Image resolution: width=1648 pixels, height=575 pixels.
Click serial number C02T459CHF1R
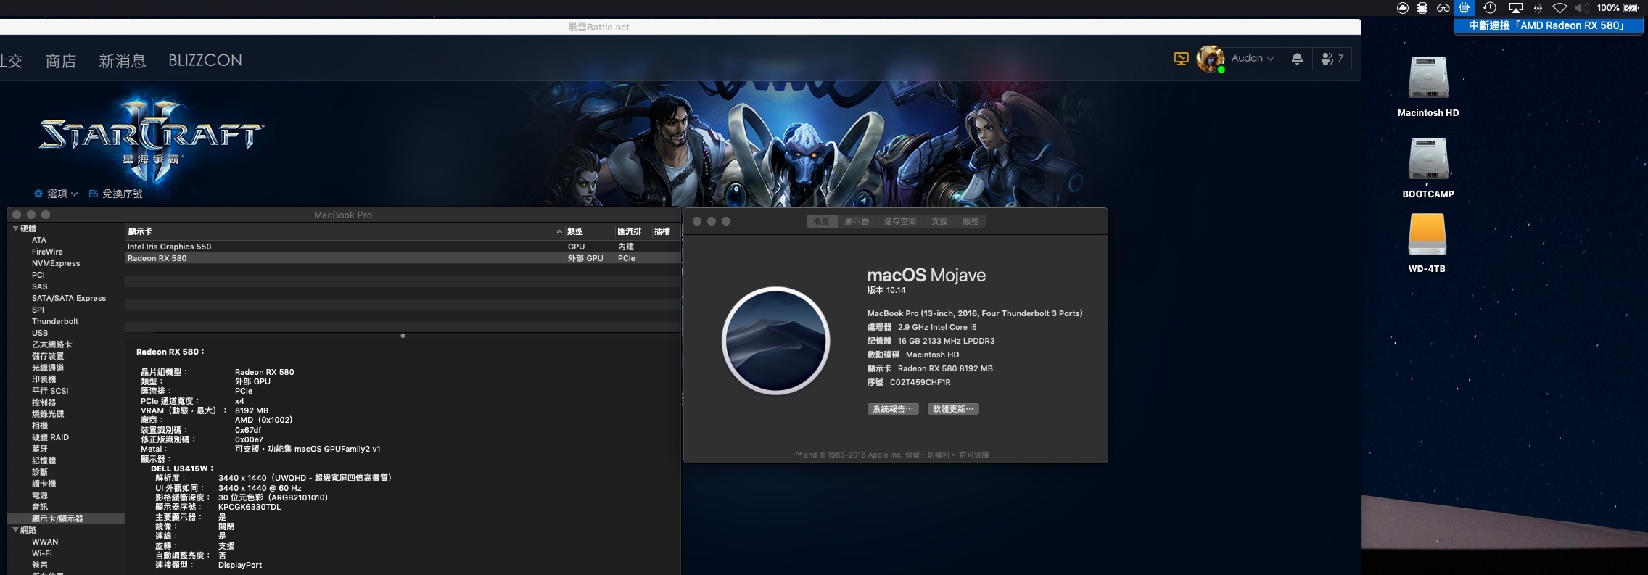click(x=920, y=382)
